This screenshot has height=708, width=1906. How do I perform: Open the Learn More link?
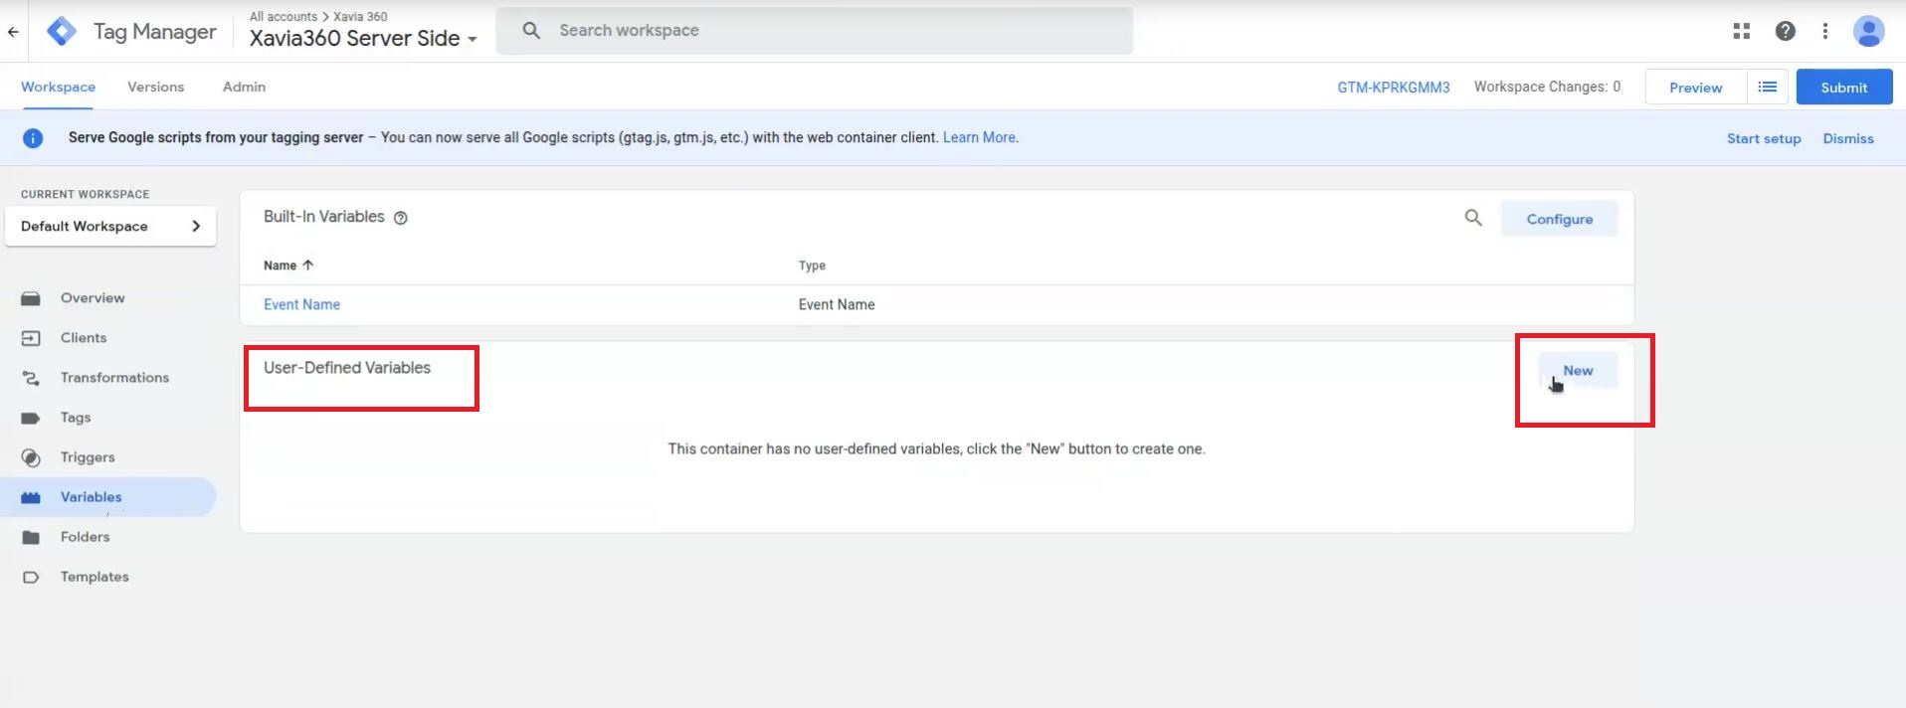click(x=980, y=138)
